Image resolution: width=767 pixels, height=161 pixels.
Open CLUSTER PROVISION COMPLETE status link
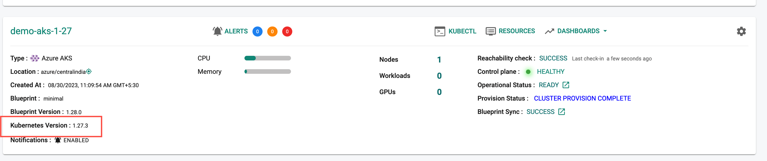click(x=582, y=99)
